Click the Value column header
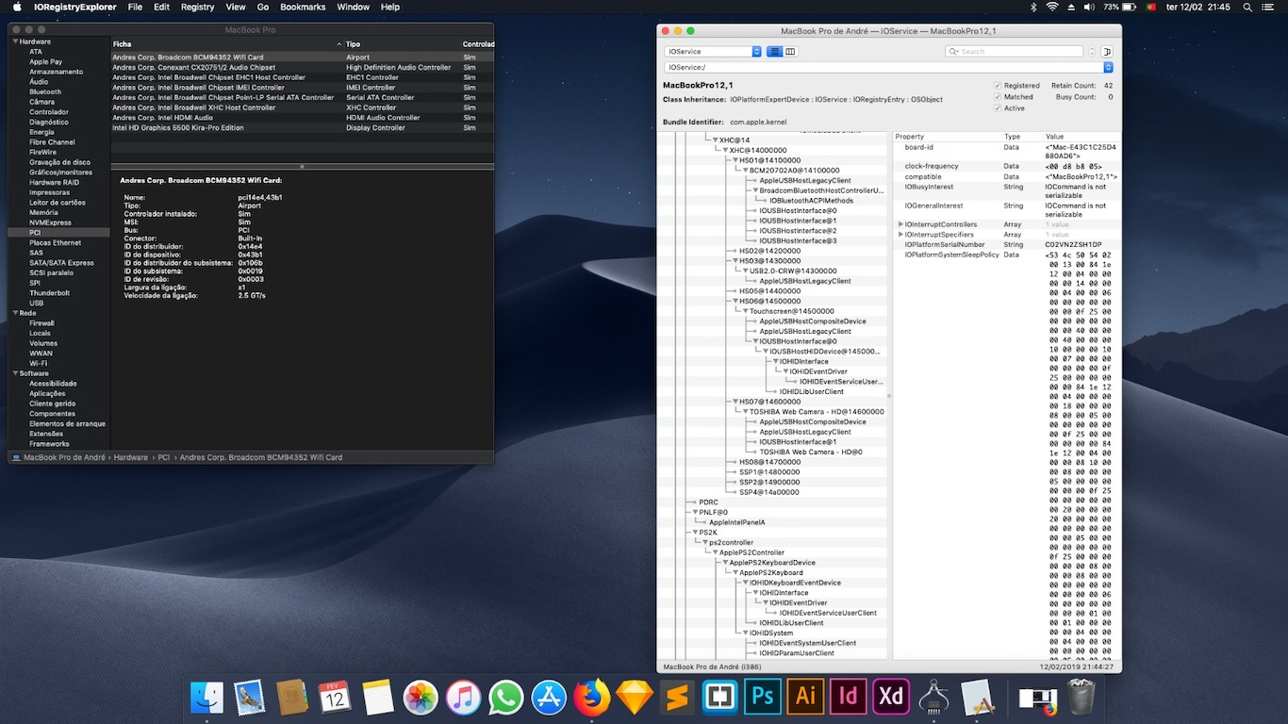 [1081, 137]
